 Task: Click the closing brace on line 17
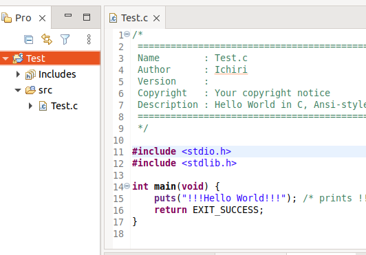[x=135, y=221]
